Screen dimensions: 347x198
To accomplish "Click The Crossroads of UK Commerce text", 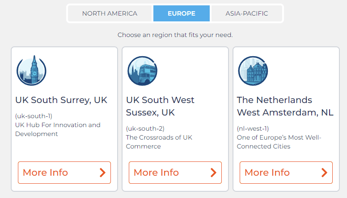I will (159, 142).
